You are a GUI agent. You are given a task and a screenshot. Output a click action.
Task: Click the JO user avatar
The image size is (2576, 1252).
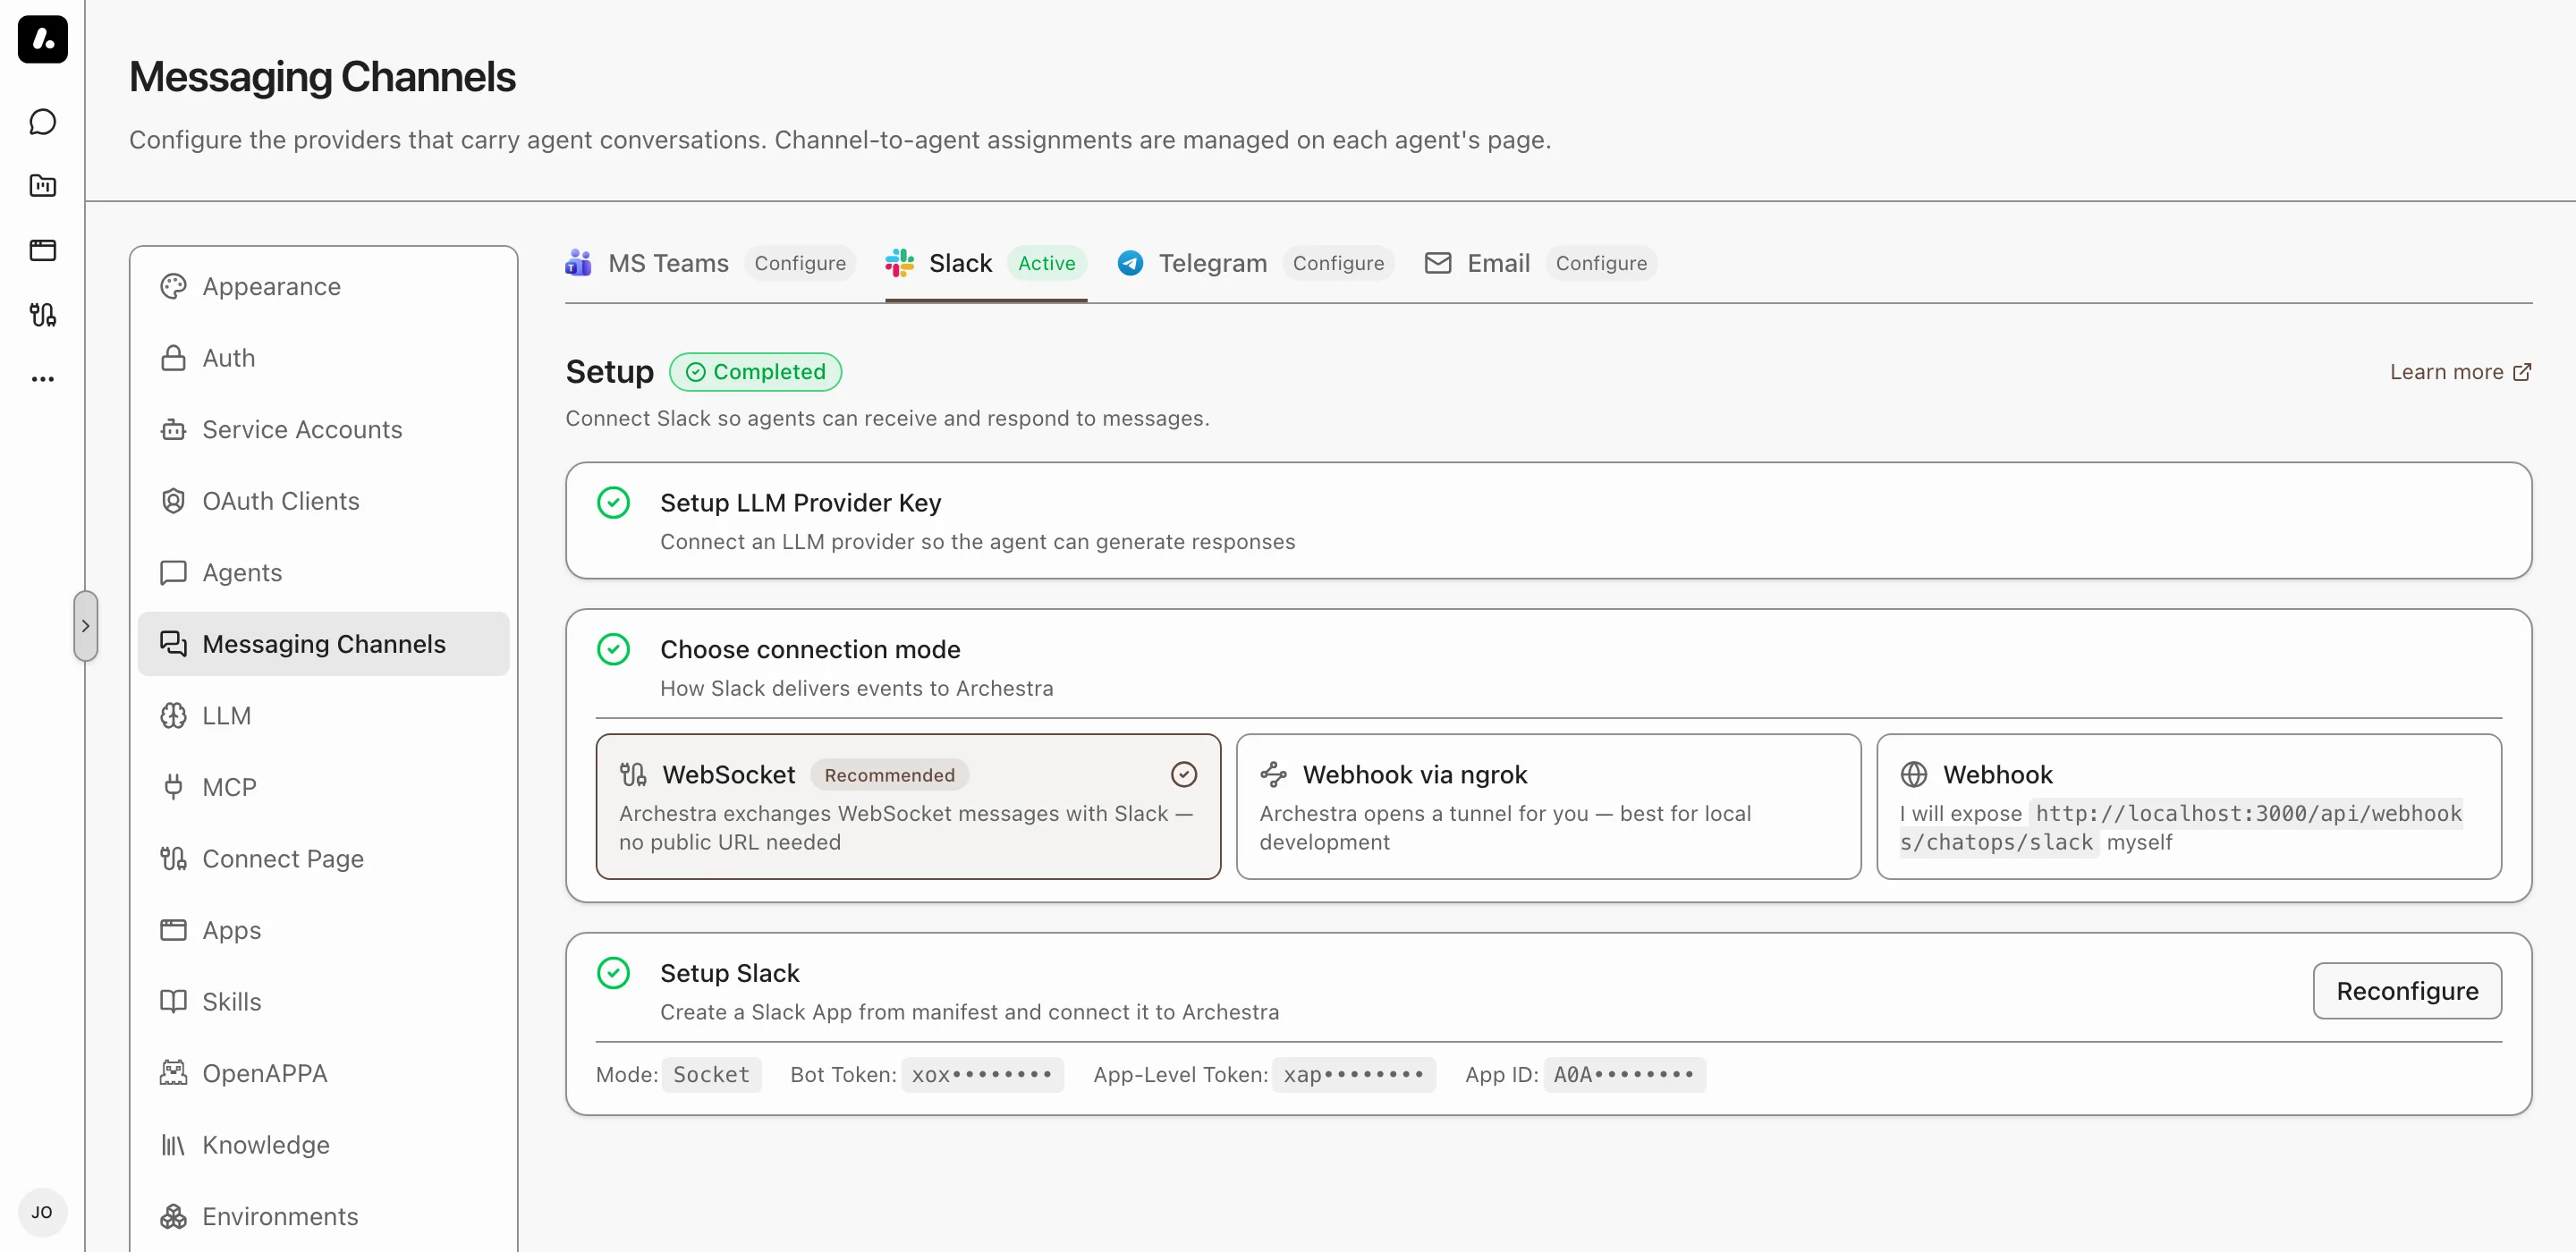[42, 1212]
